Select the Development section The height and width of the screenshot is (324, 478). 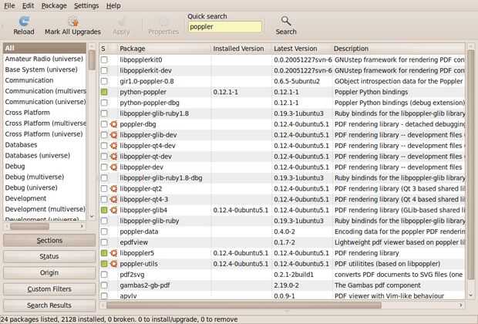[x=45, y=198]
